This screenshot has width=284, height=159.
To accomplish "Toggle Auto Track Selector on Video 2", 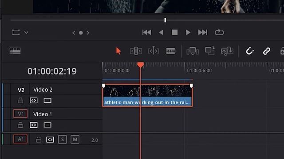I will tap(34, 100).
